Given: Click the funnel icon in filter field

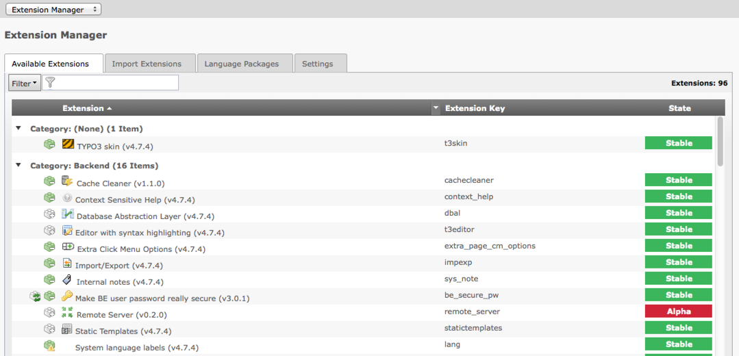Looking at the screenshot, I should 50,83.
